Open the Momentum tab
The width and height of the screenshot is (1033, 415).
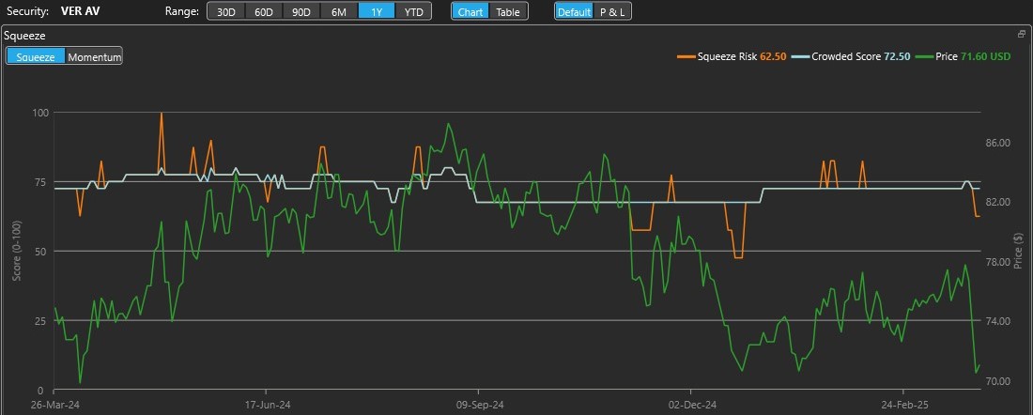pos(94,56)
